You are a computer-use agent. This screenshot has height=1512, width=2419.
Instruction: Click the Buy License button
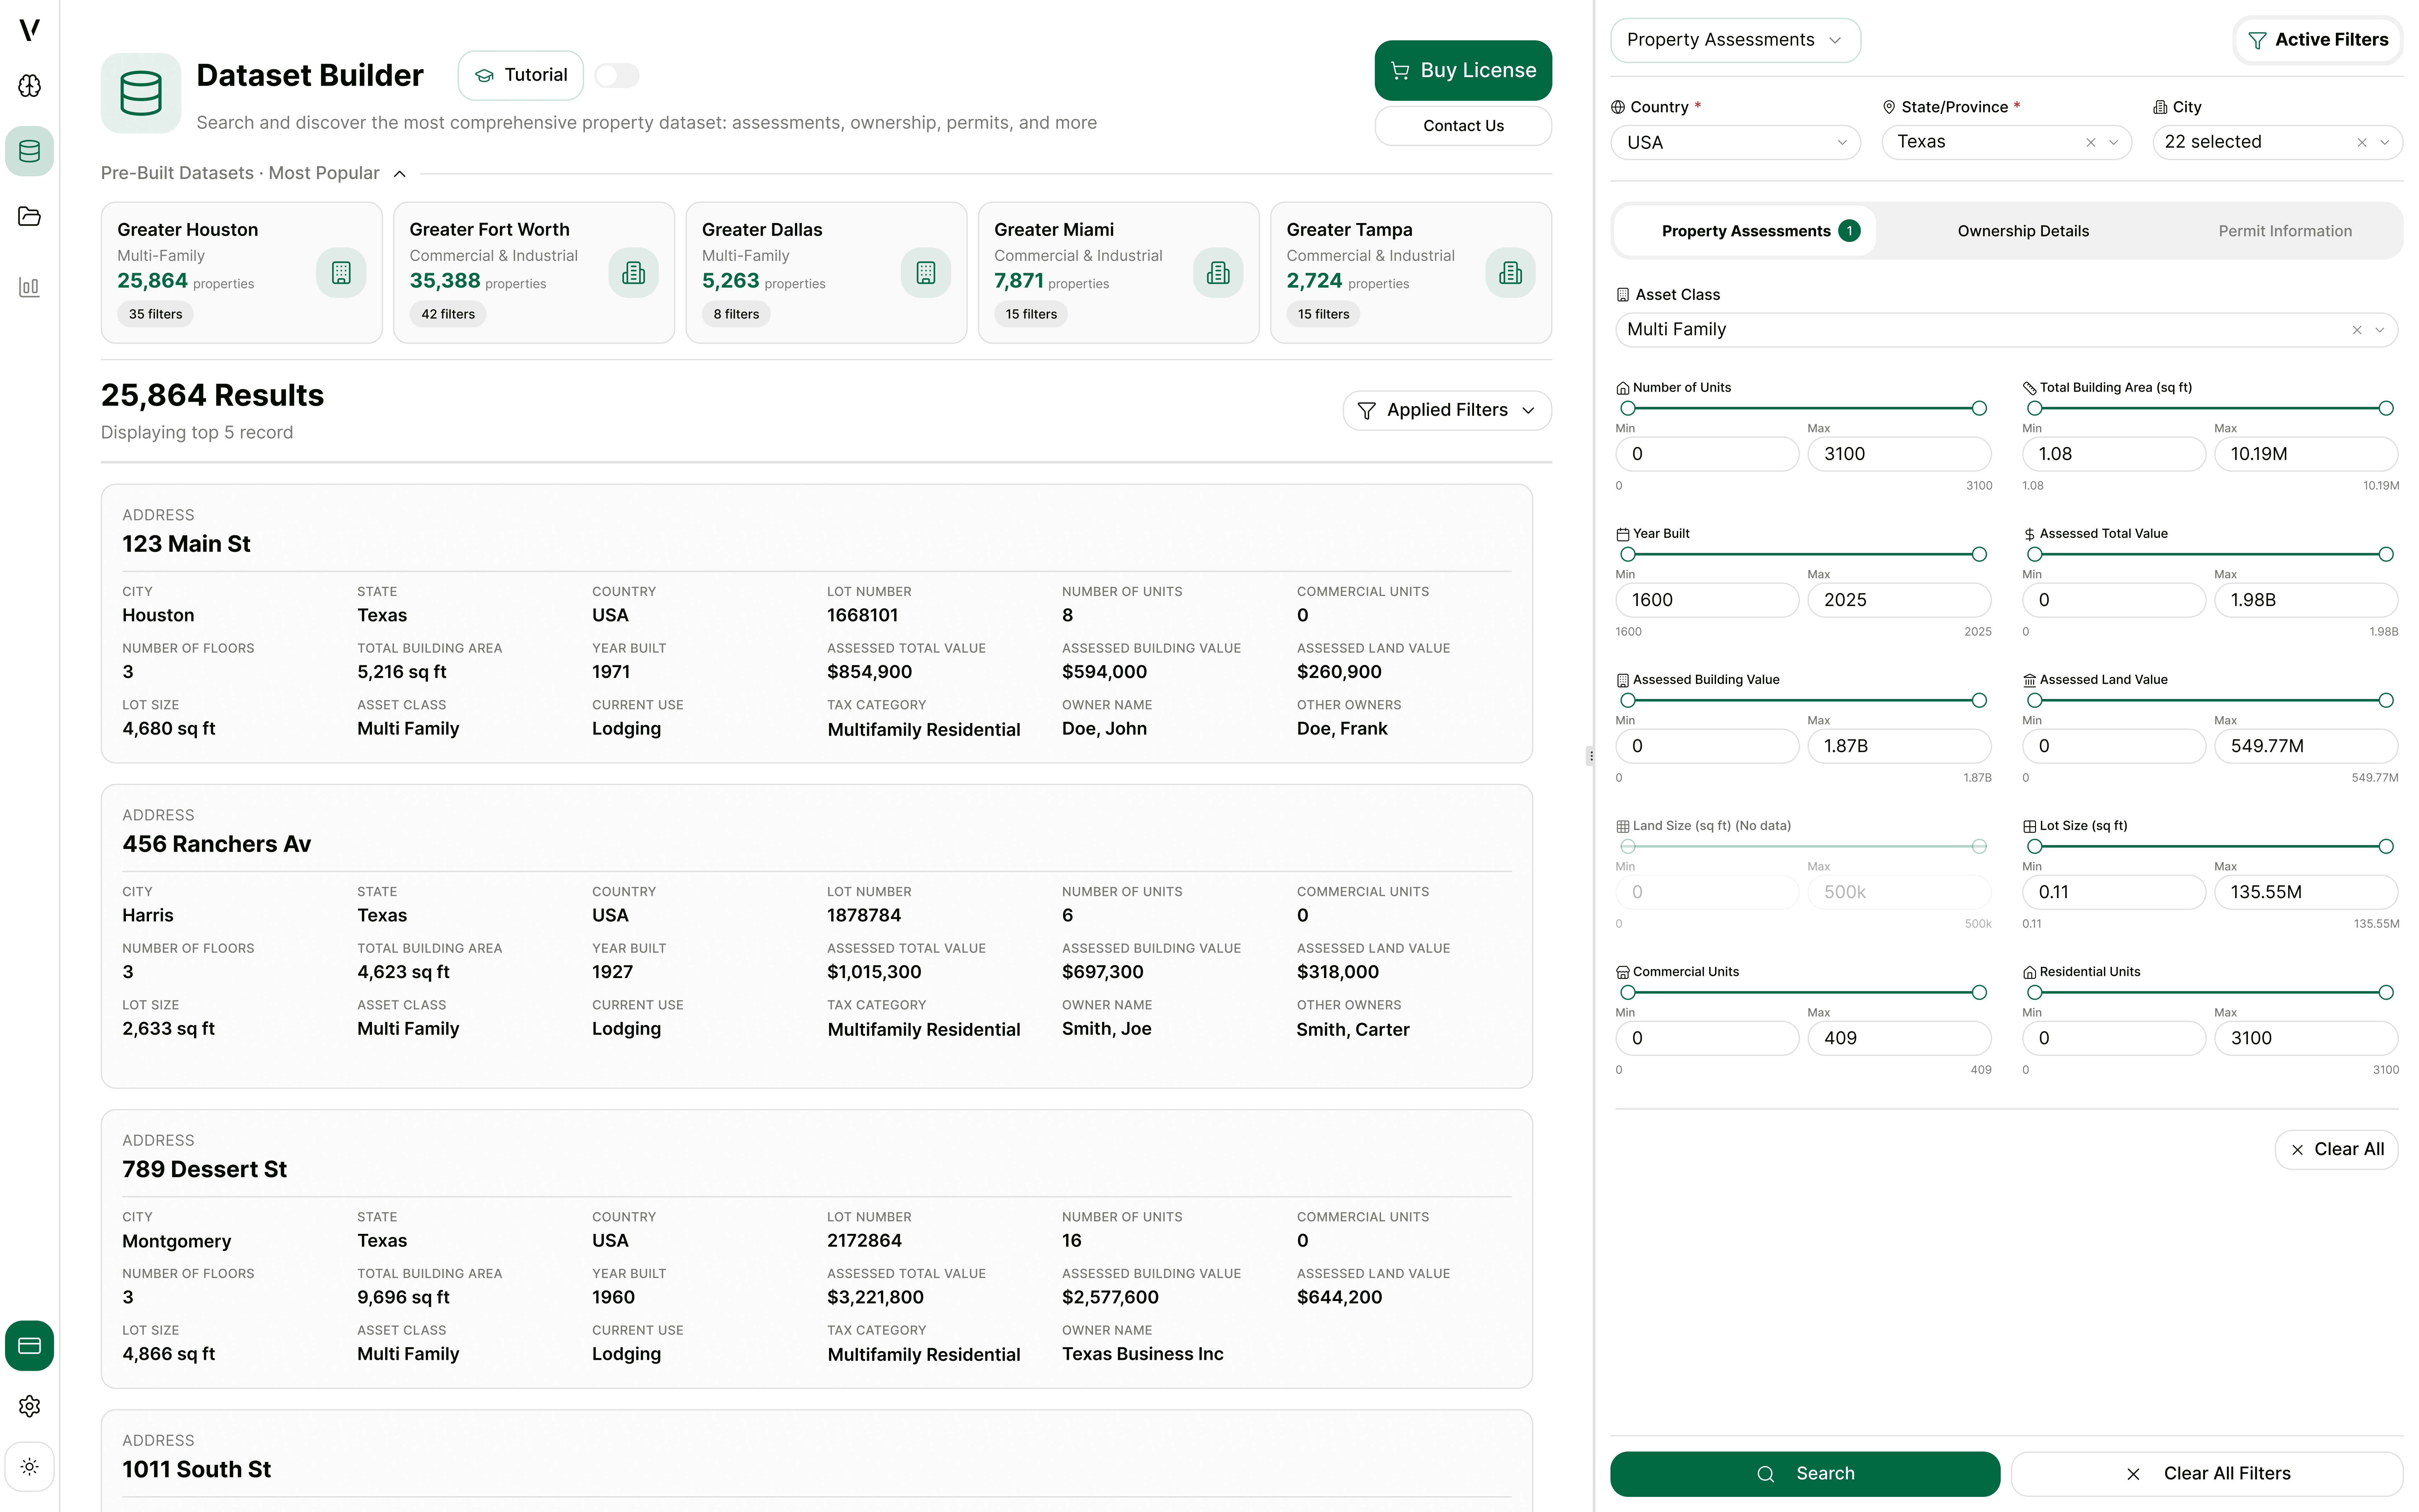click(1462, 70)
